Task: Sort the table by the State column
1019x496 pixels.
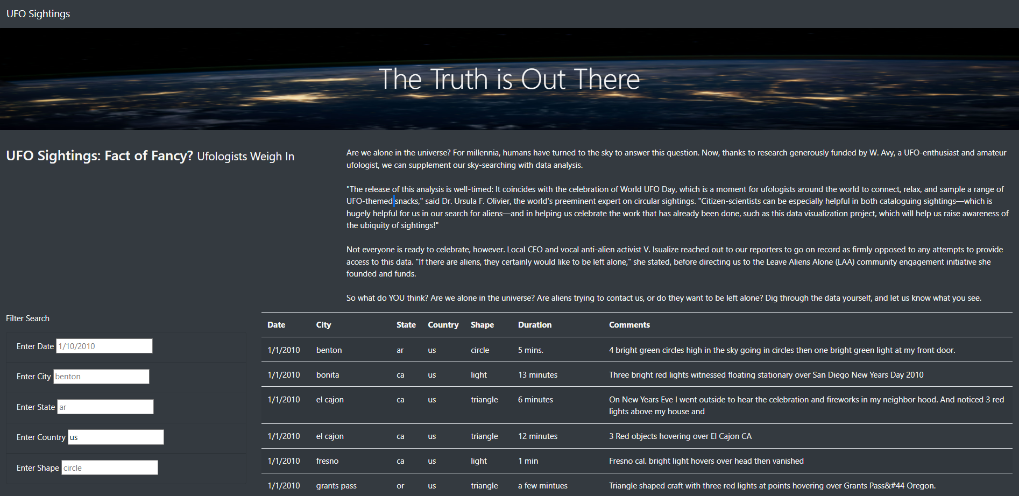Action: [x=406, y=325]
